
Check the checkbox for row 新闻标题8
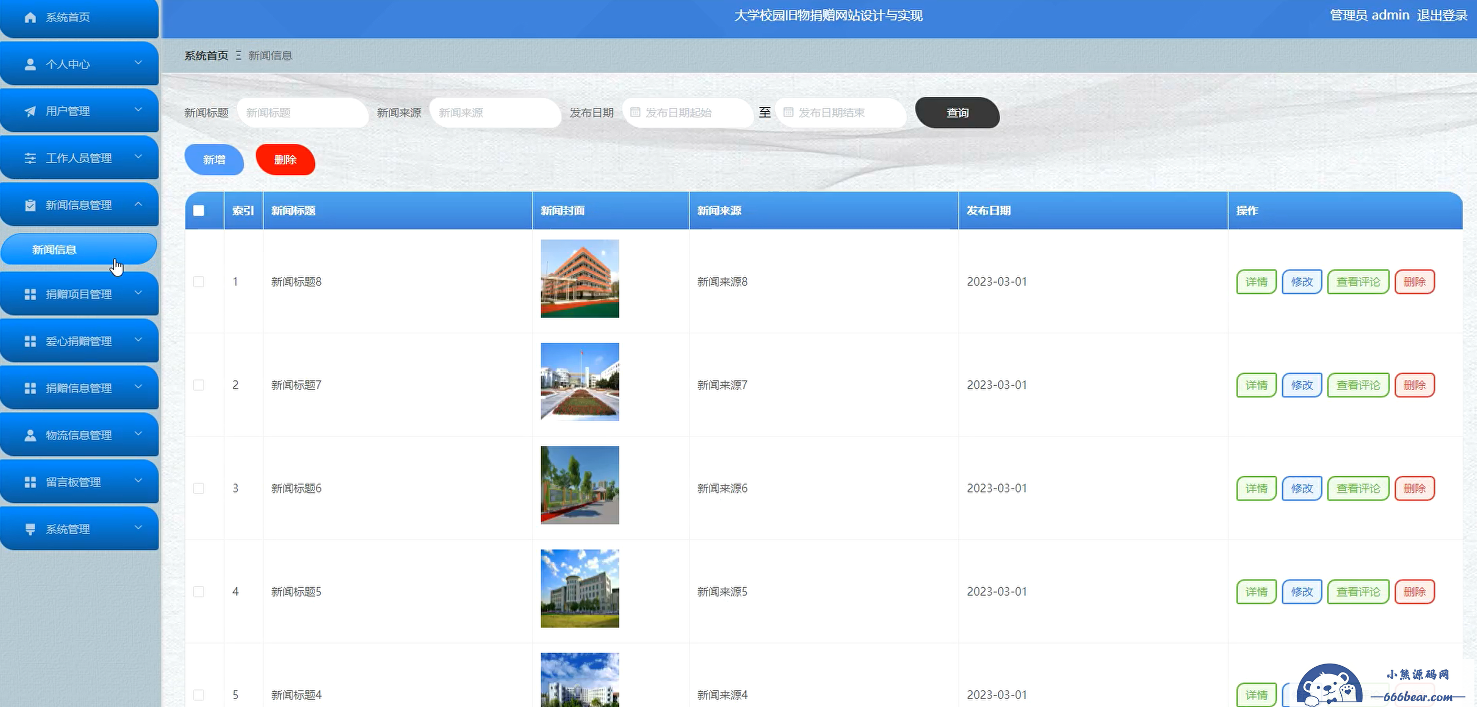point(199,282)
